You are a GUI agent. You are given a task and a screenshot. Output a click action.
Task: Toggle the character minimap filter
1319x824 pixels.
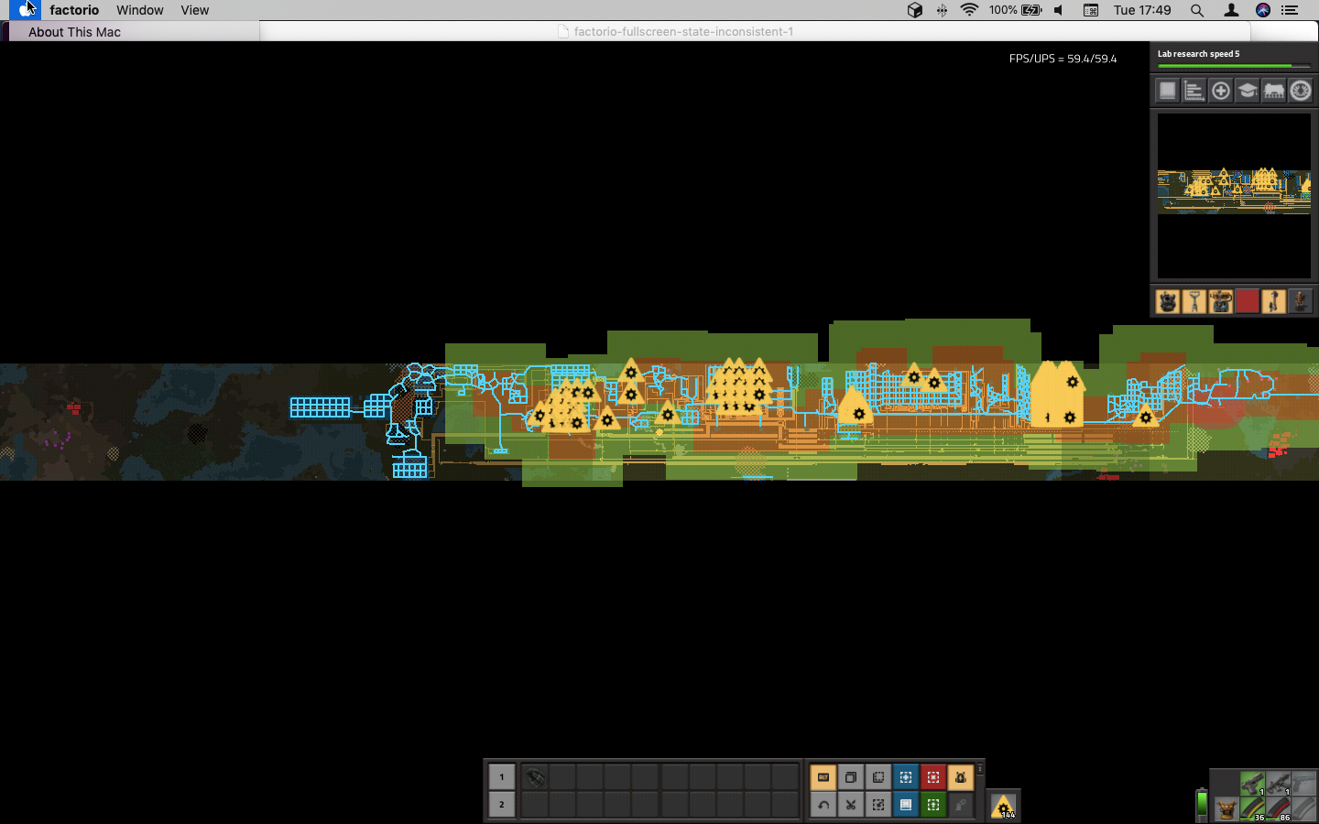[1301, 301]
